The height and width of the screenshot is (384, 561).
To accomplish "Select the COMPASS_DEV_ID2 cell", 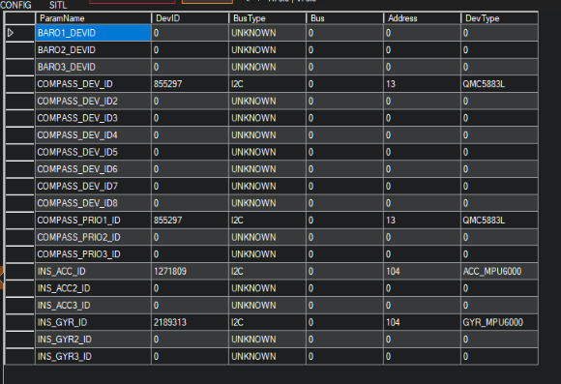I will click(x=93, y=101).
